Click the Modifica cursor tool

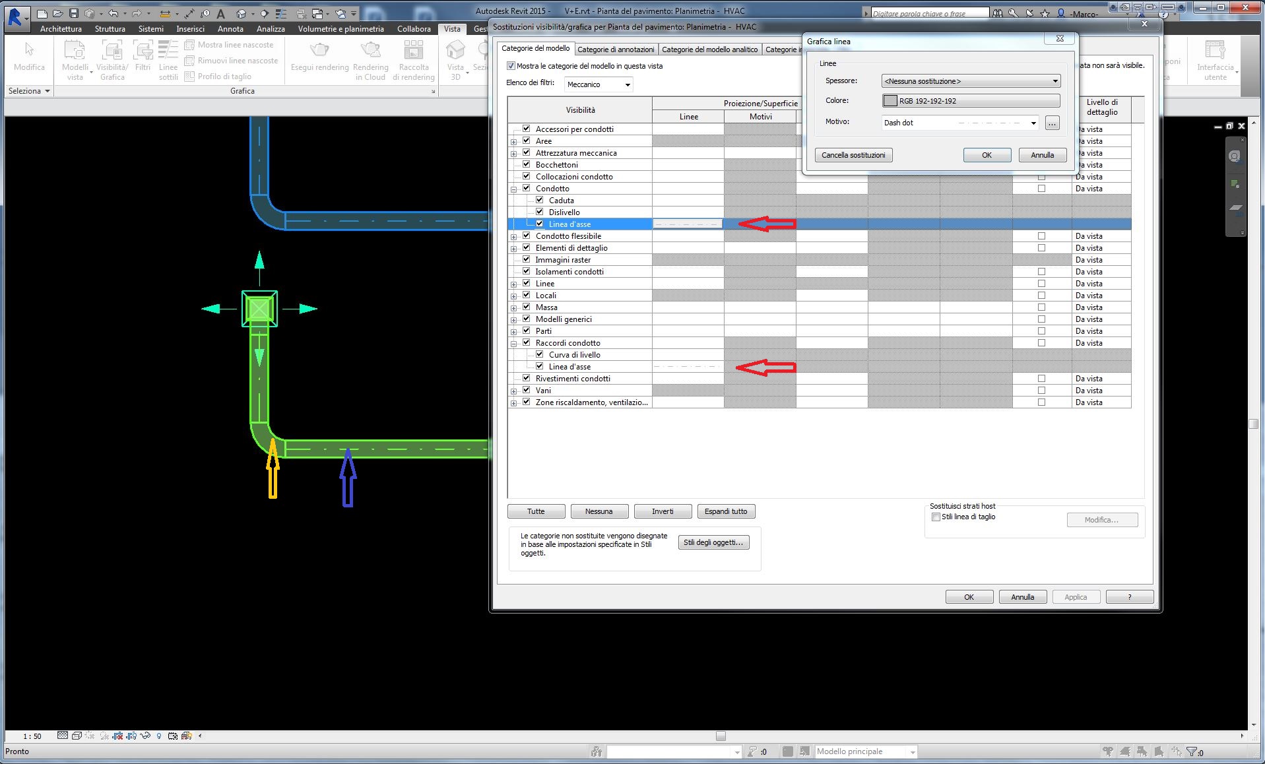[x=29, y=58]
